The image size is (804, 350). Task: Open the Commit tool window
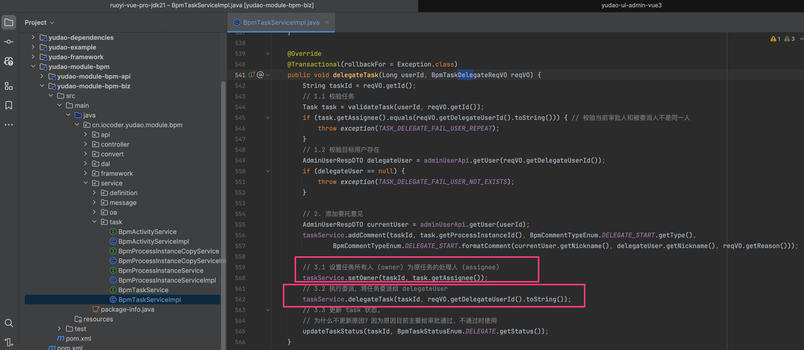pyautogui.click(x=9, y=42)
